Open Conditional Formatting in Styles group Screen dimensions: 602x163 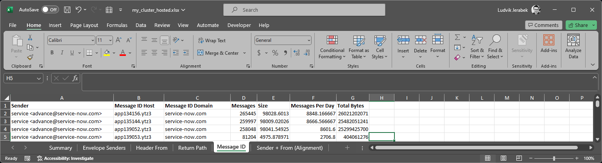[332, 47]
